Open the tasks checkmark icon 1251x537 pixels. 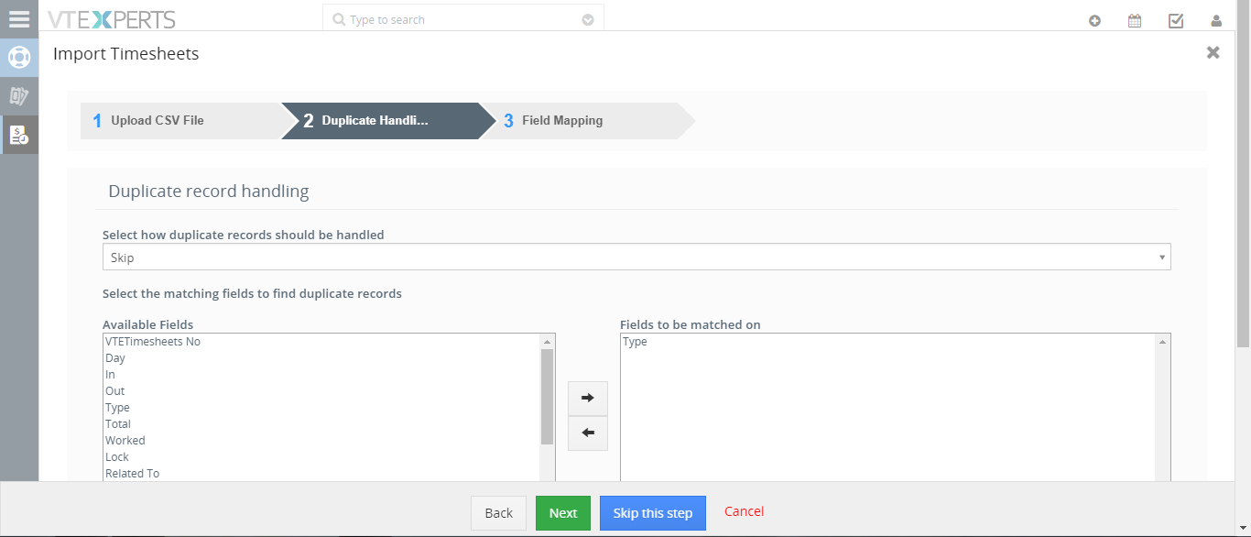1176,20
